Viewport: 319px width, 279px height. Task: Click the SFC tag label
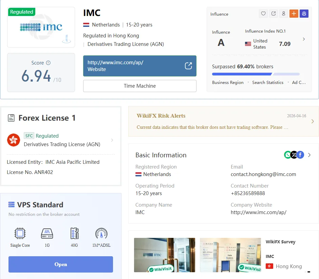click(29, 136)
